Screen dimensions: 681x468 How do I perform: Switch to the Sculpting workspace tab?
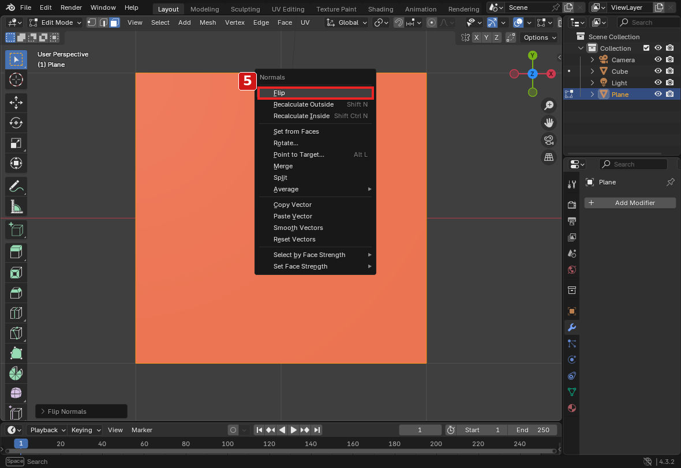[x=245, y=9]
